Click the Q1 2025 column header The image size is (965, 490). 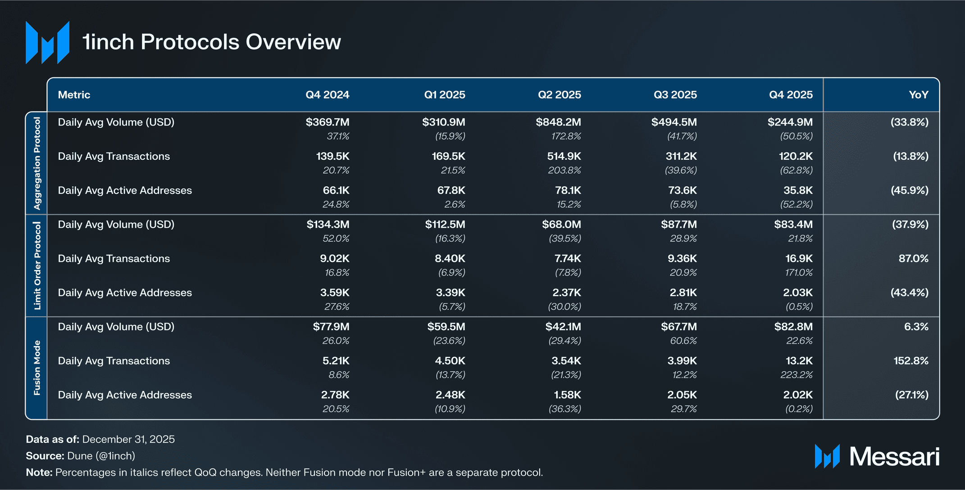pos(444,95)
